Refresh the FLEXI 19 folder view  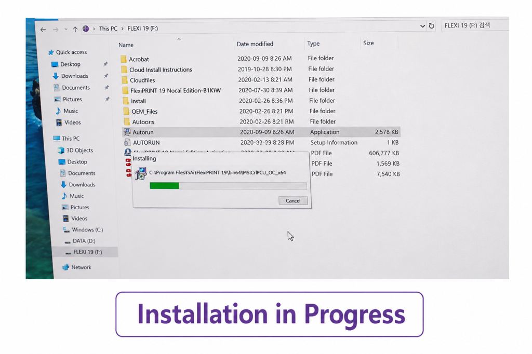(431, 26)
